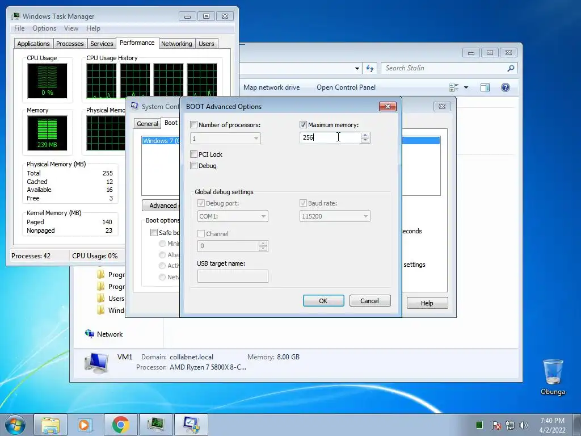Image resolution: width=581 pixels, height=436 pixels.
Task: Open the Help menu in Task Manager
Action: pyautogui.click(x=94, y=28)
